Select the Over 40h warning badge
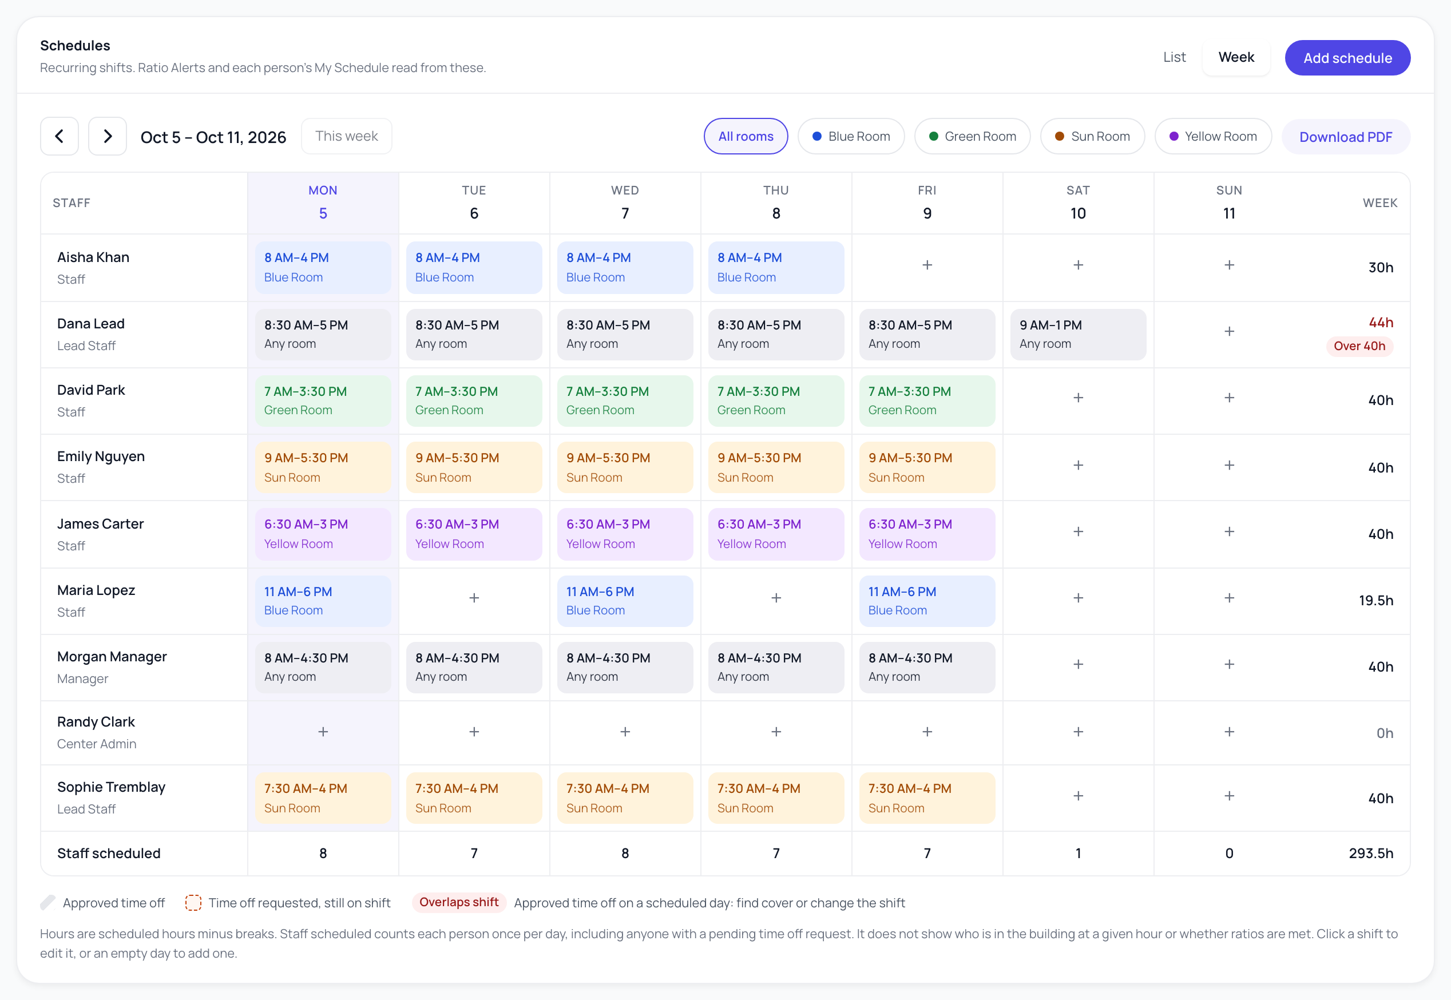This screenshot has height=1000, width=1451. (x=1359, y=346)
